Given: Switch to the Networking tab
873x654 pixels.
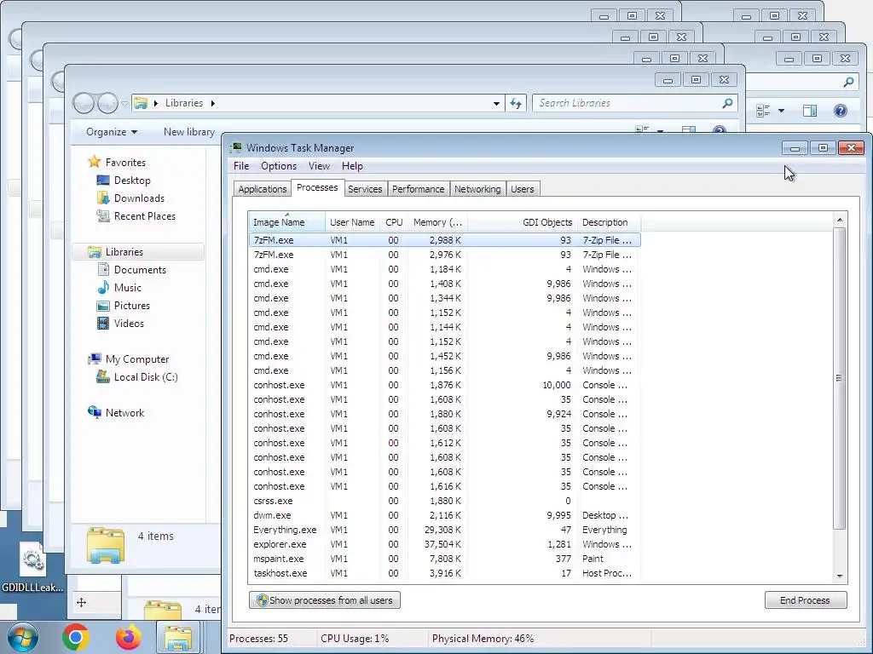Looking at the screenshot, I should point(477,189).
